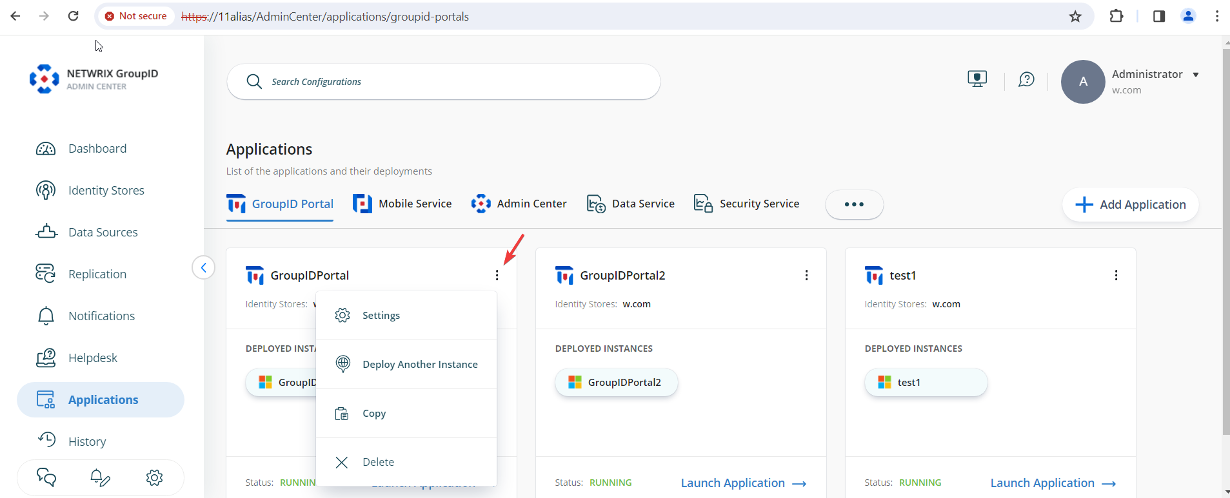Open the GroupIDPortal2 three-dot menu
This screenshot has width=1230, height=498.
[x=806, y=275]
